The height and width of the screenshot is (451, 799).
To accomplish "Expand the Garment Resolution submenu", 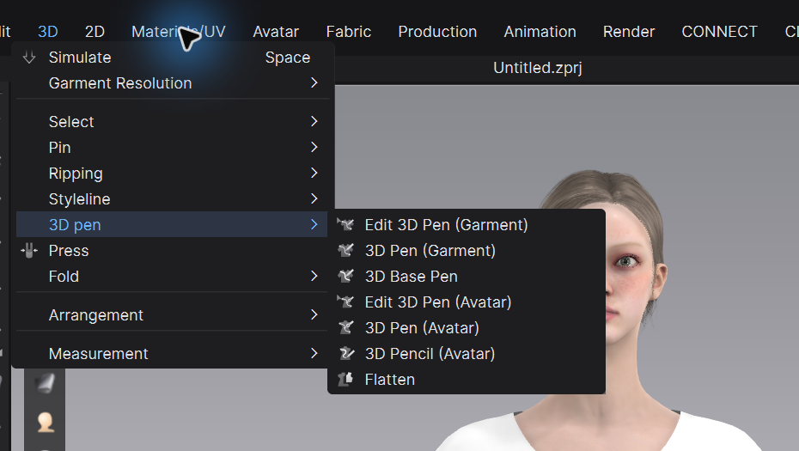I will [314, 82].
